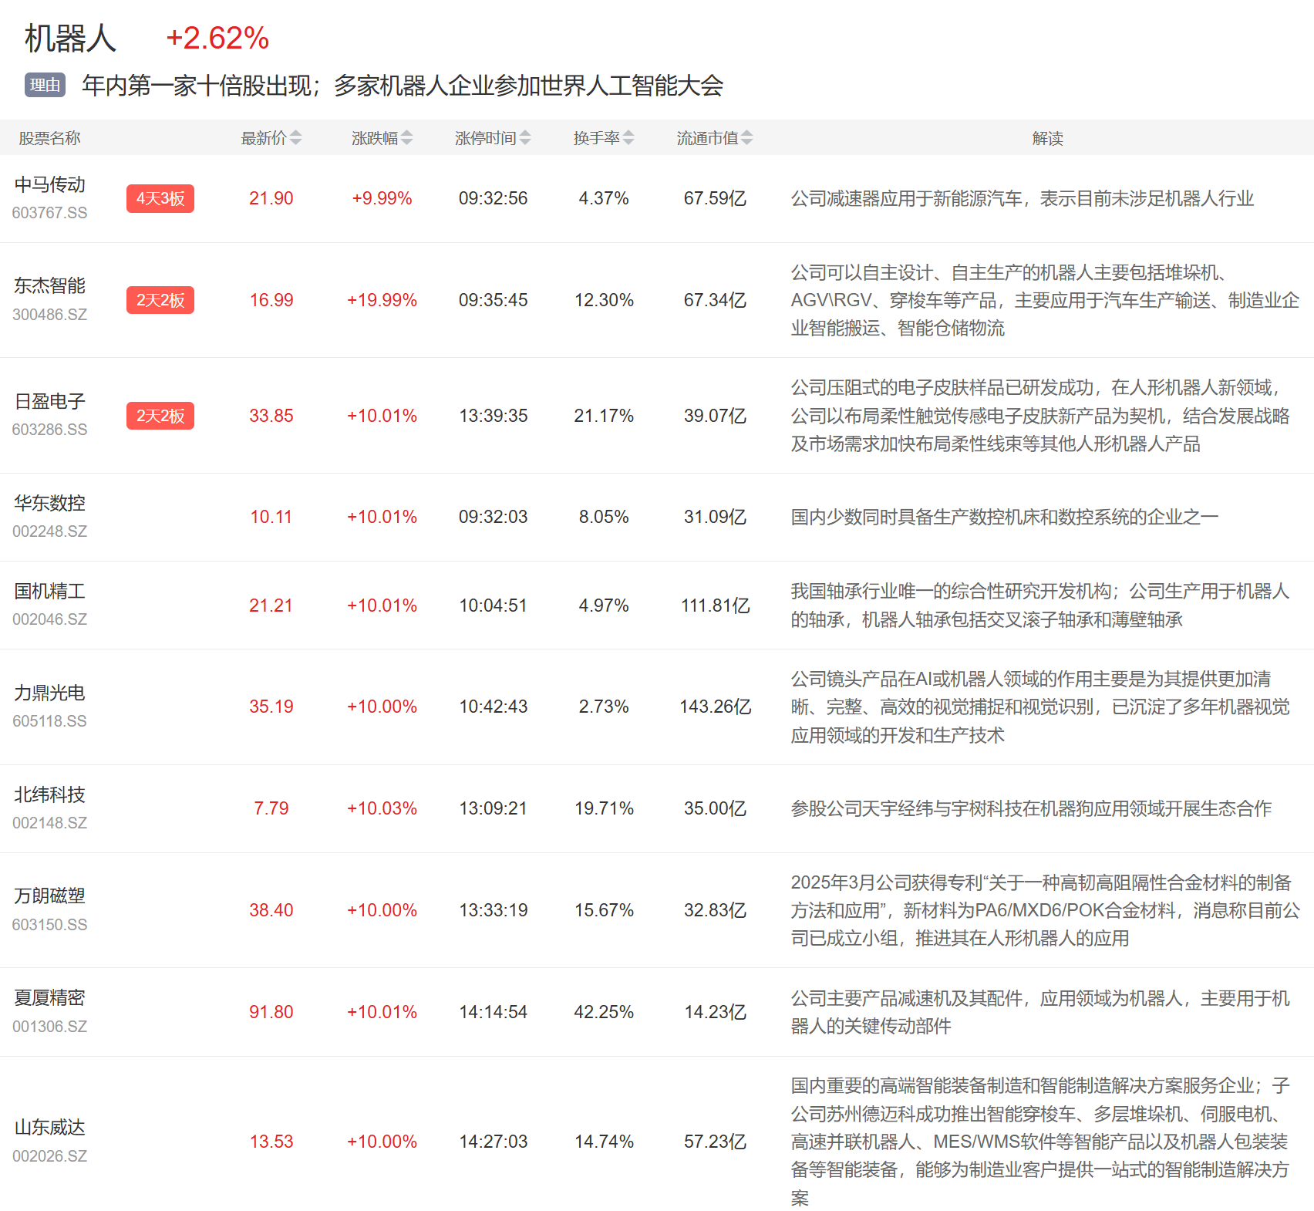Click sort arrows next to 涨停时间
The width and height of the screenshot is (1314, 1211).
525,138
